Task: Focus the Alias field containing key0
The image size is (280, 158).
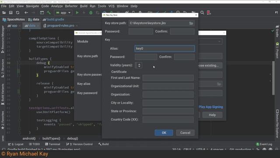Action: pyautogui.click(x=164, y=49)
